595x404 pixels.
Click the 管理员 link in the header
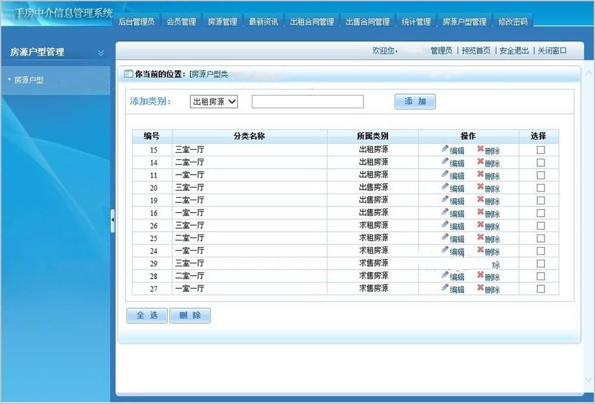tap(441, 50)
